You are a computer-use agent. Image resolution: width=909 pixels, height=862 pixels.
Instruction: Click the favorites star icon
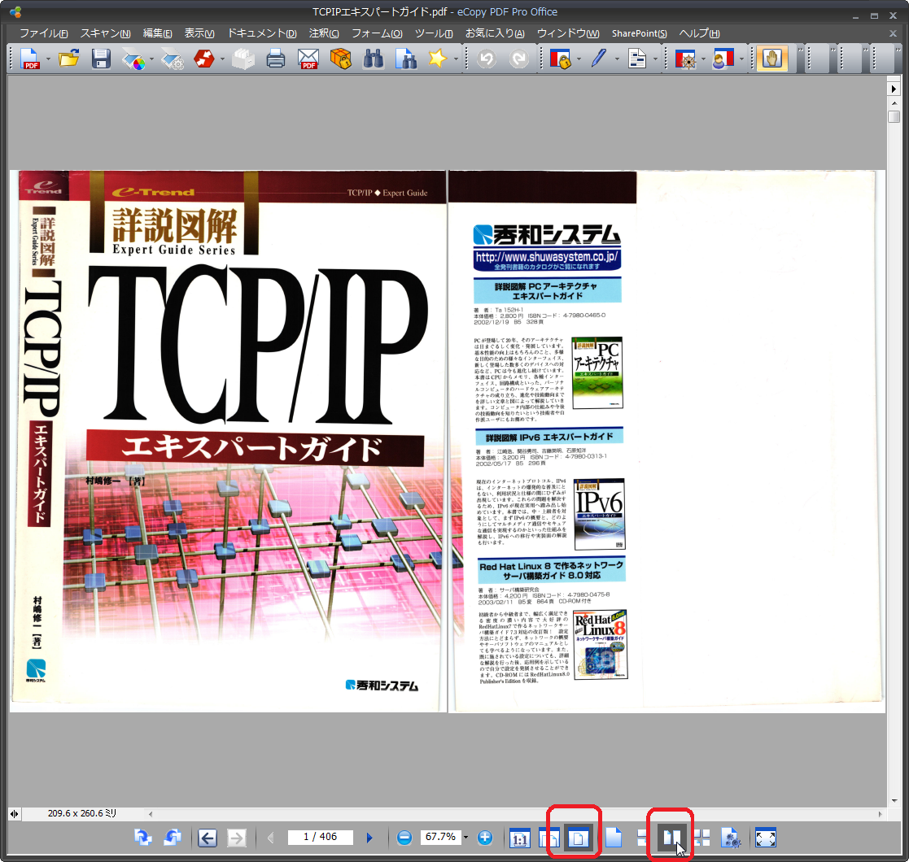tap(438, 59)
